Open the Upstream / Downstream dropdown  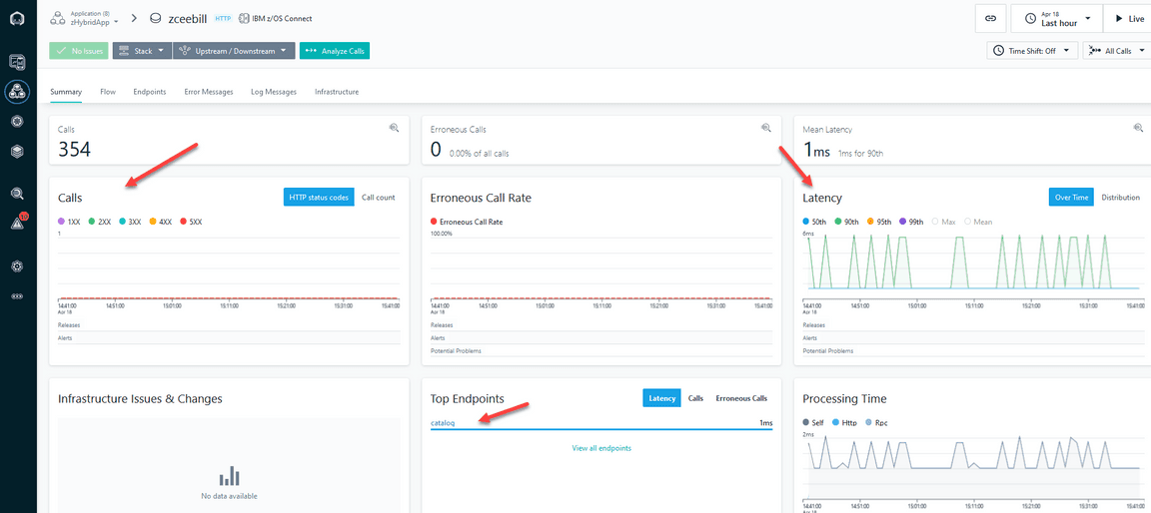[x=234, y=50]
